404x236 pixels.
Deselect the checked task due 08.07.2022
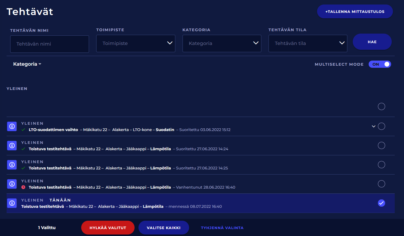(x=381, y=203)
